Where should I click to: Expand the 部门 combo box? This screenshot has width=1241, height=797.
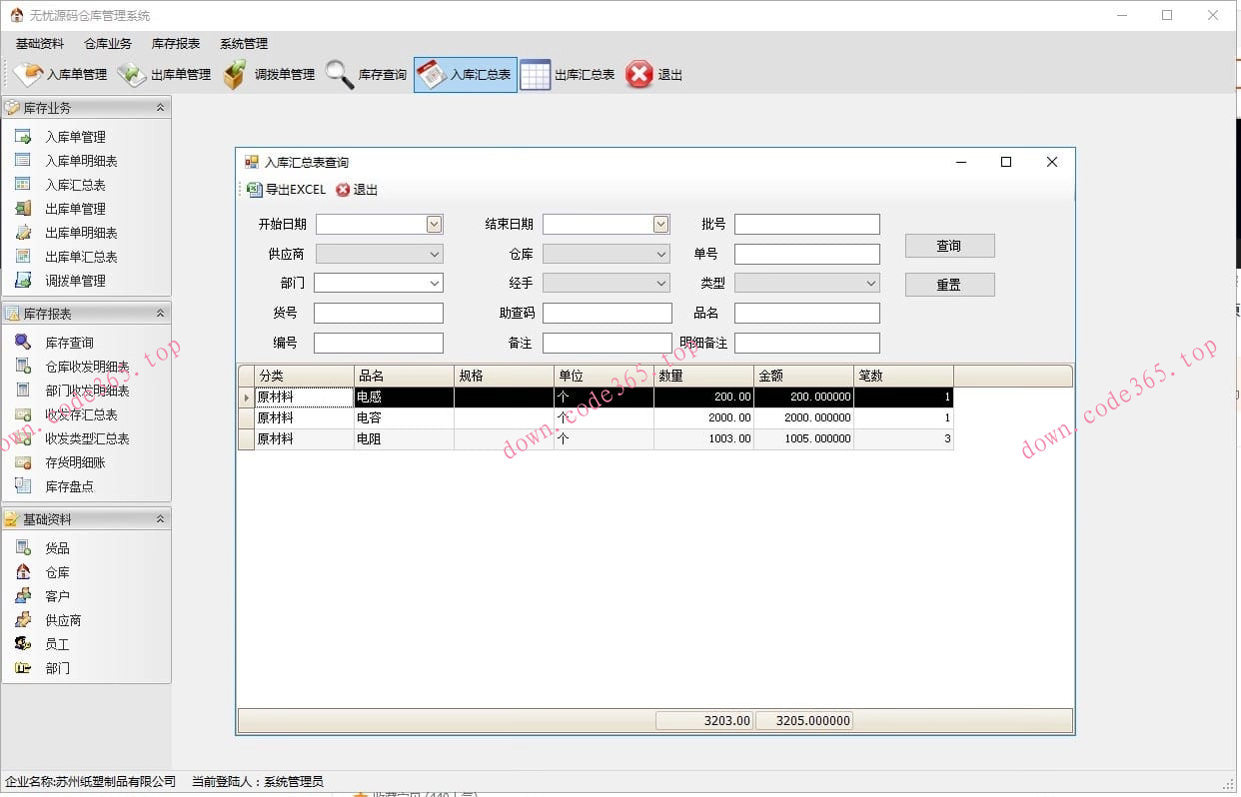coord(435,284)
